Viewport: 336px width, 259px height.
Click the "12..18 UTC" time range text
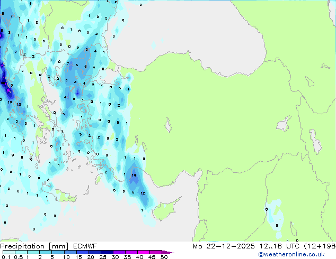[279, 246]
